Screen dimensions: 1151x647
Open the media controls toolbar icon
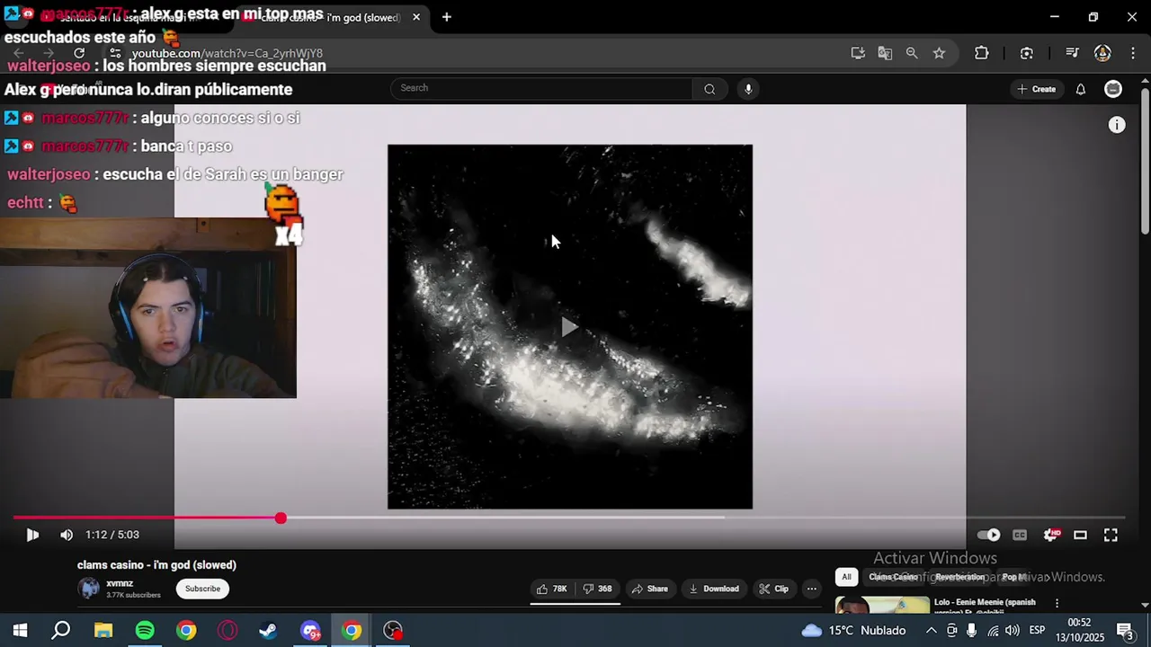pyautogui.click(x=1072, y=53)
